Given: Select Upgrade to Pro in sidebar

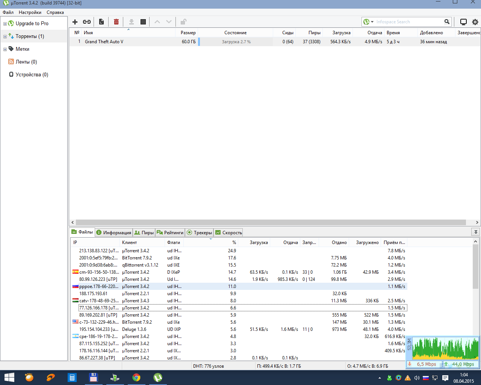Looking at the screenshot, I should pos(32,23).
